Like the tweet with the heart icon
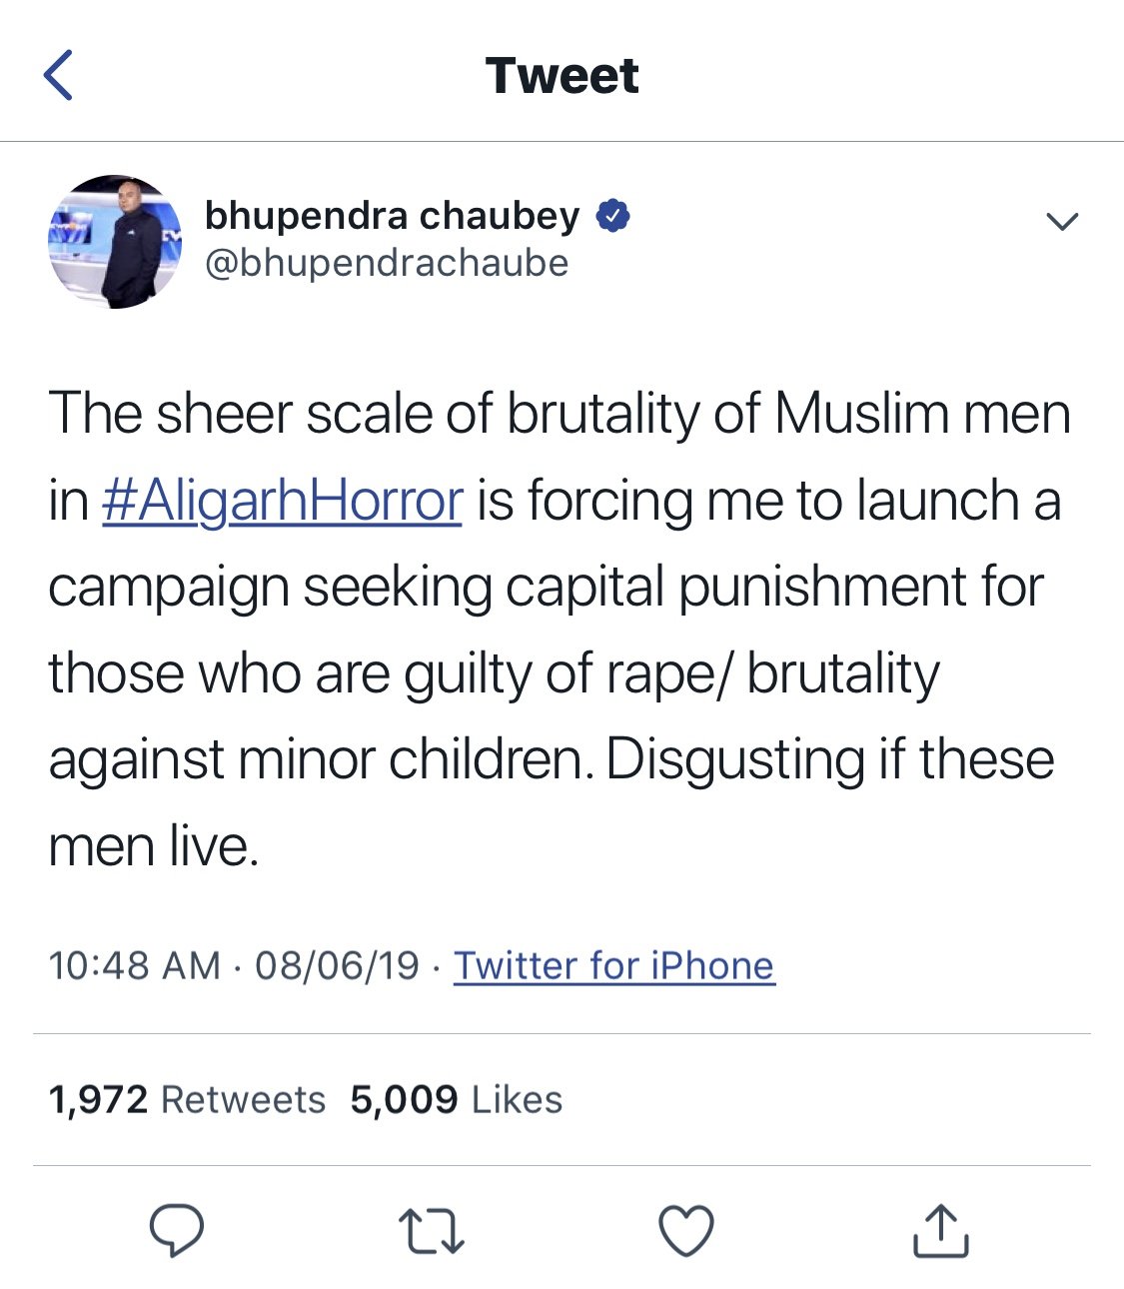 687,1230
